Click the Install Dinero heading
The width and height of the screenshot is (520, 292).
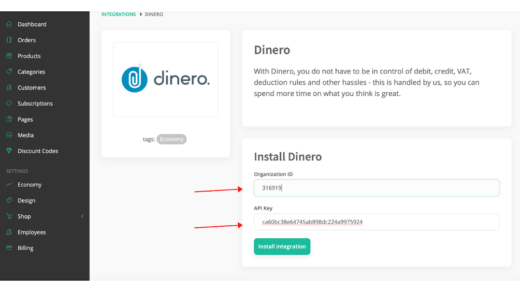288,156
